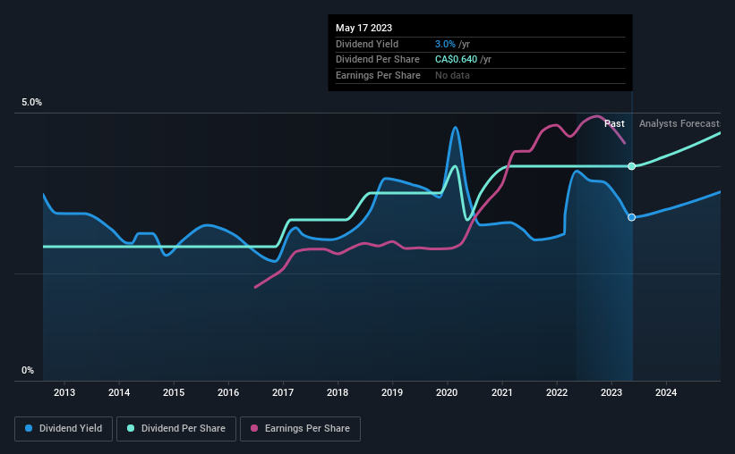Viewport: 735px width, 454px height.
Task: Click the 2016 x-axis label
Action: (x=228, y=392)
